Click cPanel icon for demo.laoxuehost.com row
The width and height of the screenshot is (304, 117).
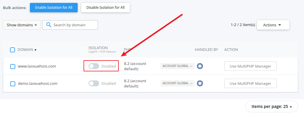[200, 83]
